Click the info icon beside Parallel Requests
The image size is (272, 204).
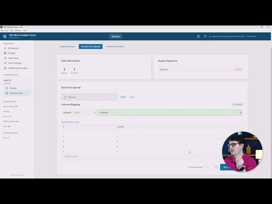[x=216, y=167]
